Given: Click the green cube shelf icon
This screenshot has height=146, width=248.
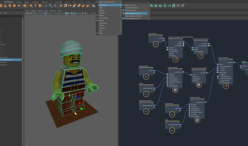Looking at the screenshot, I should (x=165, y=6).
